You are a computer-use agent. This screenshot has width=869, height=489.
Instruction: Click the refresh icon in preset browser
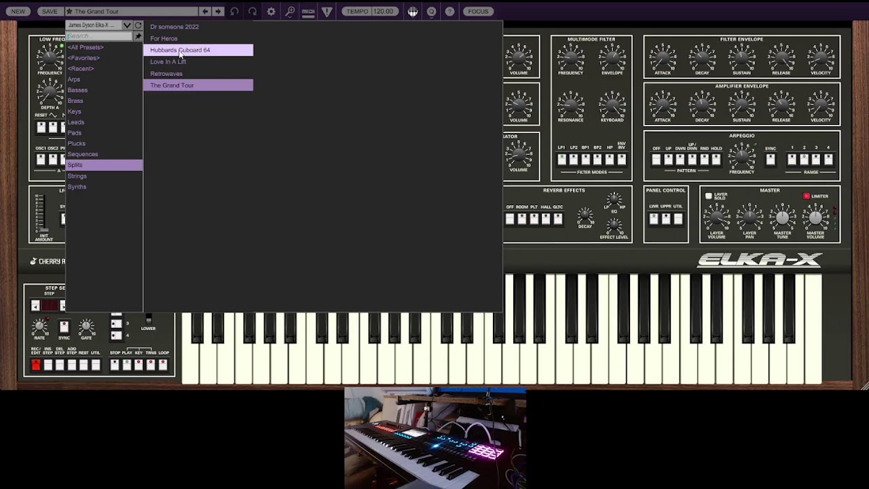138,25
